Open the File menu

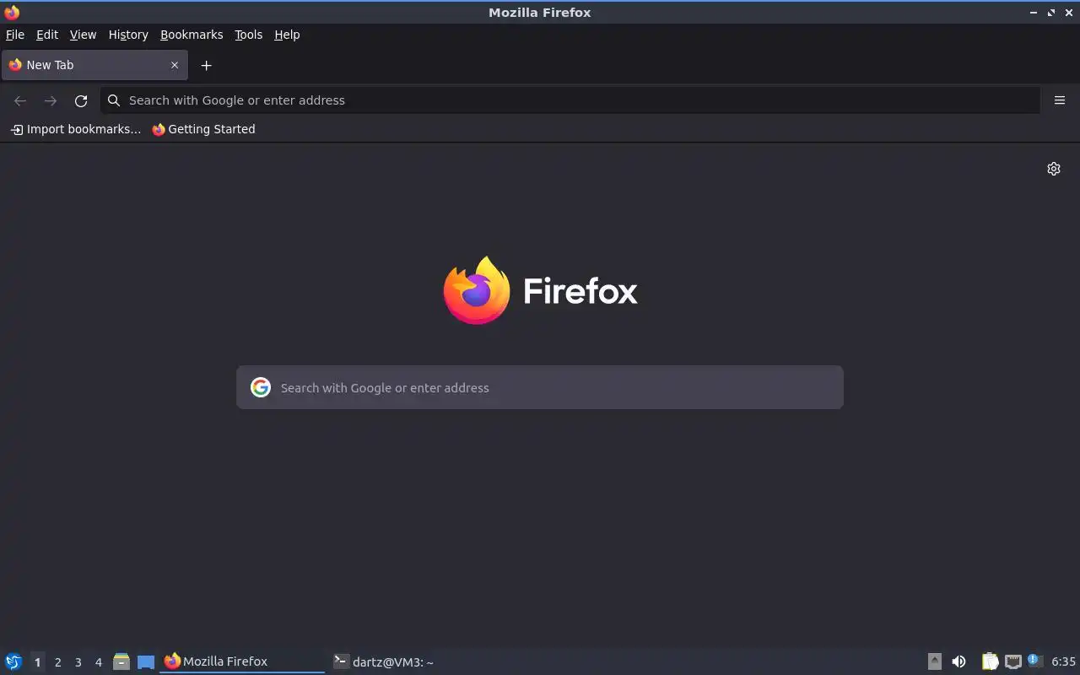[15, 35]
